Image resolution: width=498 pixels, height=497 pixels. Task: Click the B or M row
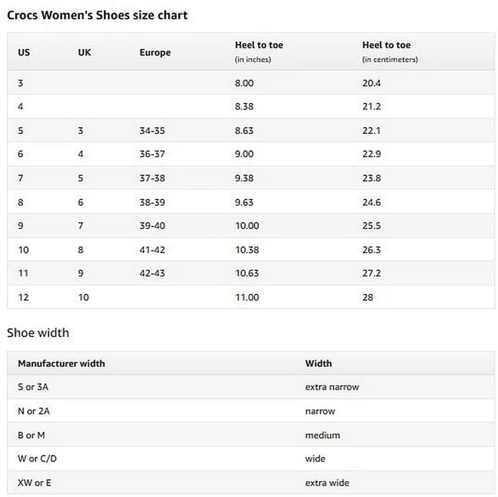click(251, 435)
